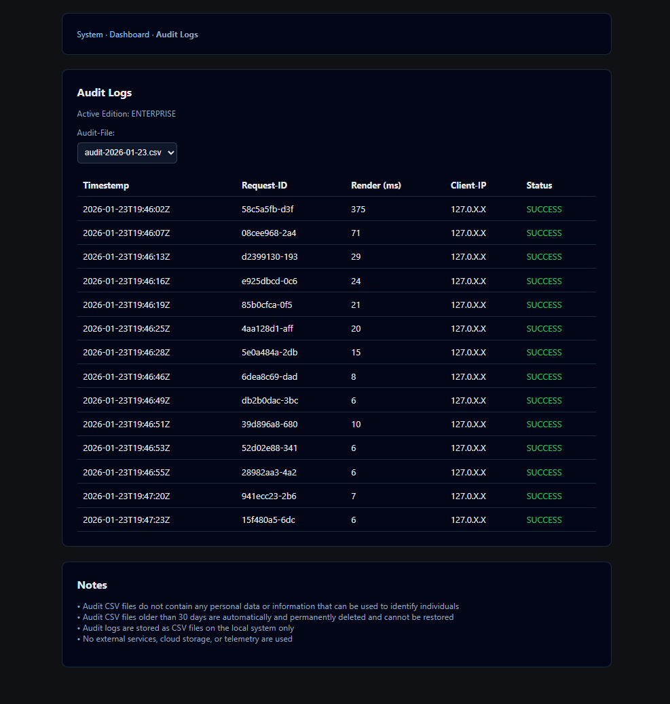Select the log entry timestamped 2026-01-23T19:47:23Z
670x704 pixels.
[x=126, y=520]
